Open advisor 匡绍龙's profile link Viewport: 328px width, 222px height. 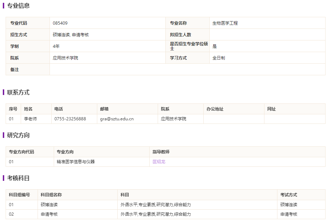(159, 162)
